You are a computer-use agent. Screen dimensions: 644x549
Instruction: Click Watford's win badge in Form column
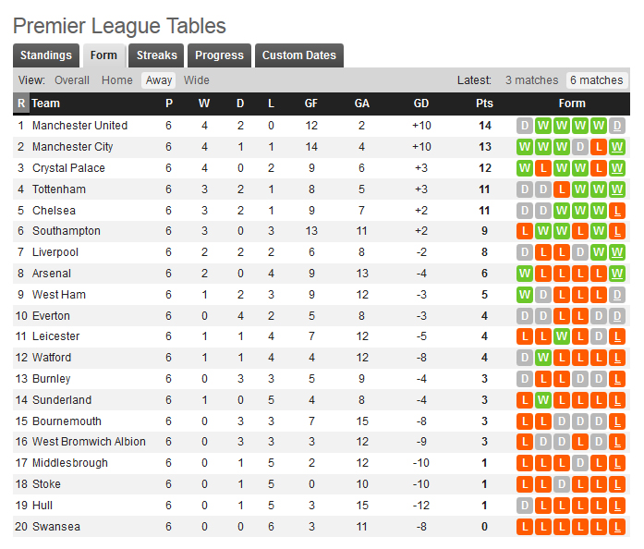(x=543, y=358)
